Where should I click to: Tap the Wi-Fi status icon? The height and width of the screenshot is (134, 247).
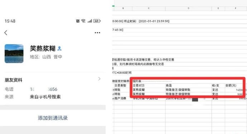[x=83, y=21]
